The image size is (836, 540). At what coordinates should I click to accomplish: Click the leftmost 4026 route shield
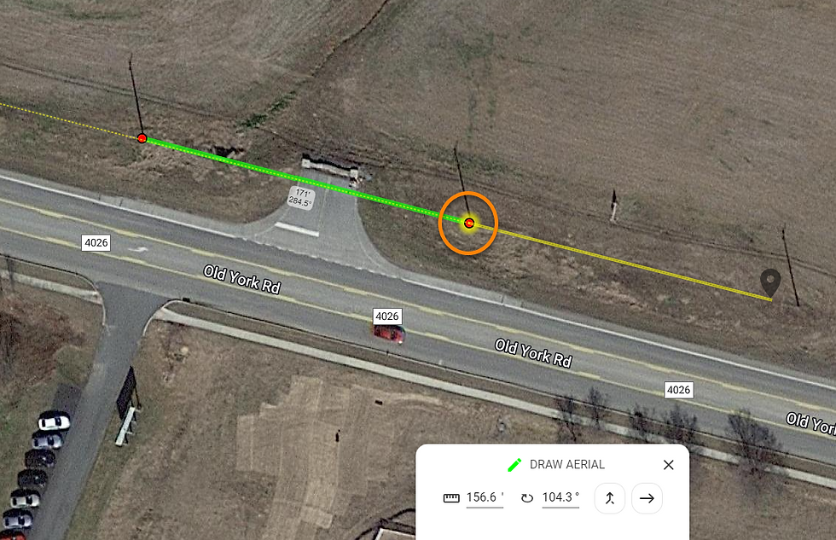tap(96, 242)
